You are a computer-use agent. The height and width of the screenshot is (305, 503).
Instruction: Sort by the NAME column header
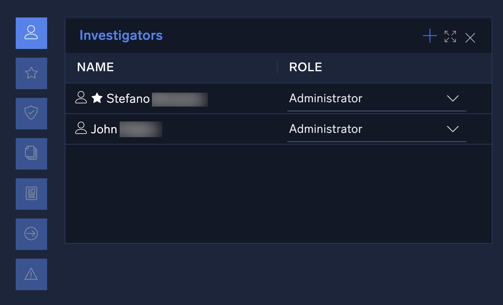click(95, 67)
